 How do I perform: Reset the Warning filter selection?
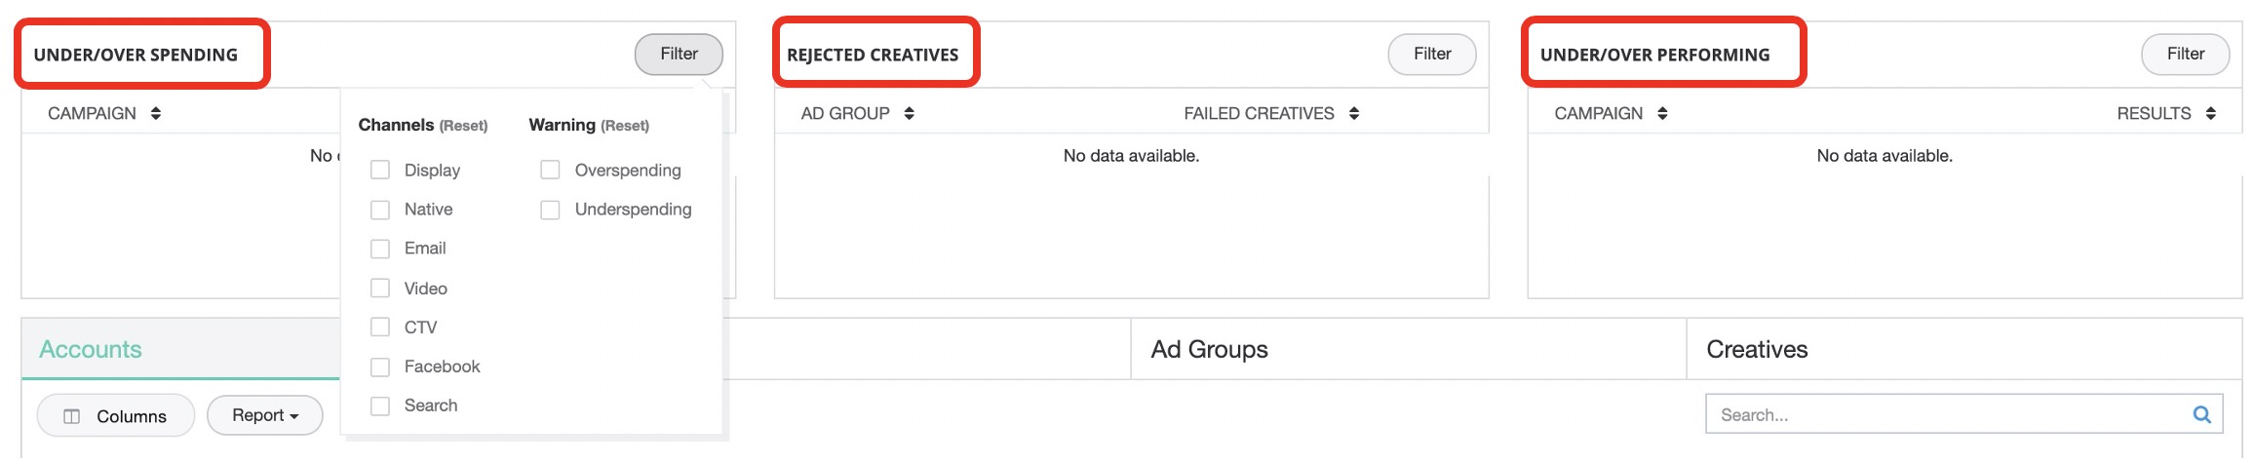[x=625, y=126]
